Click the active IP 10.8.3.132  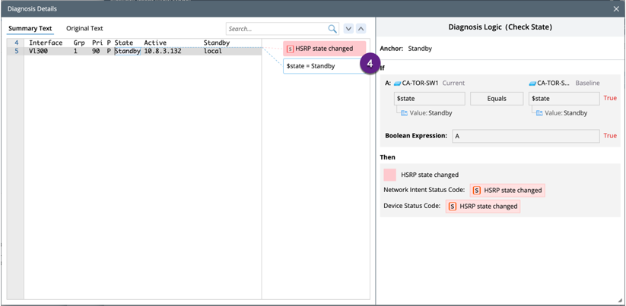(163, 52)
